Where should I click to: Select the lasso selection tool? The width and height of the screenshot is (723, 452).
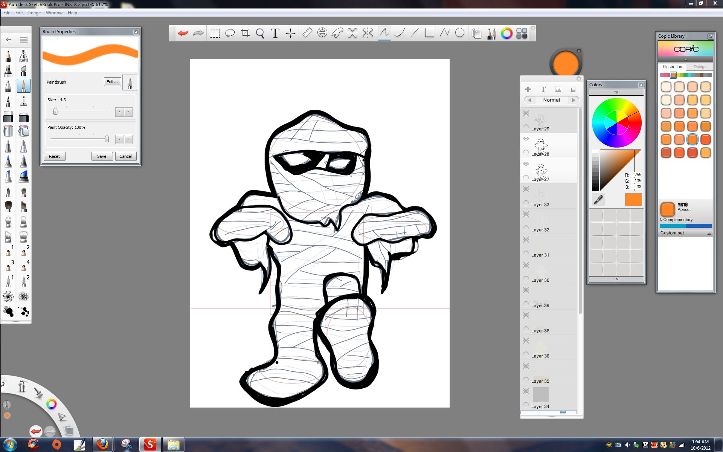[230, 33]
